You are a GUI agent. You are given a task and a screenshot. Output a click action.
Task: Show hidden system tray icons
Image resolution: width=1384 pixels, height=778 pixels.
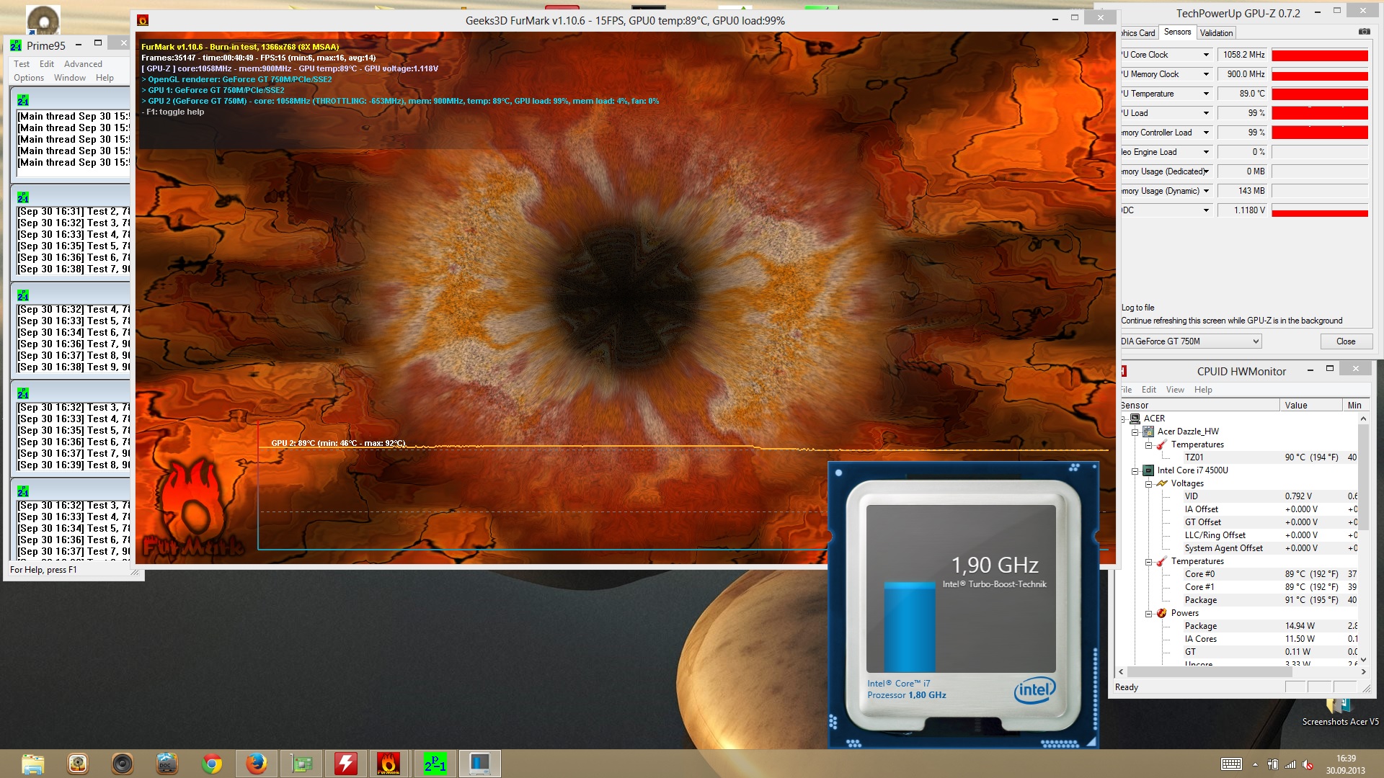click(1255, 764)
